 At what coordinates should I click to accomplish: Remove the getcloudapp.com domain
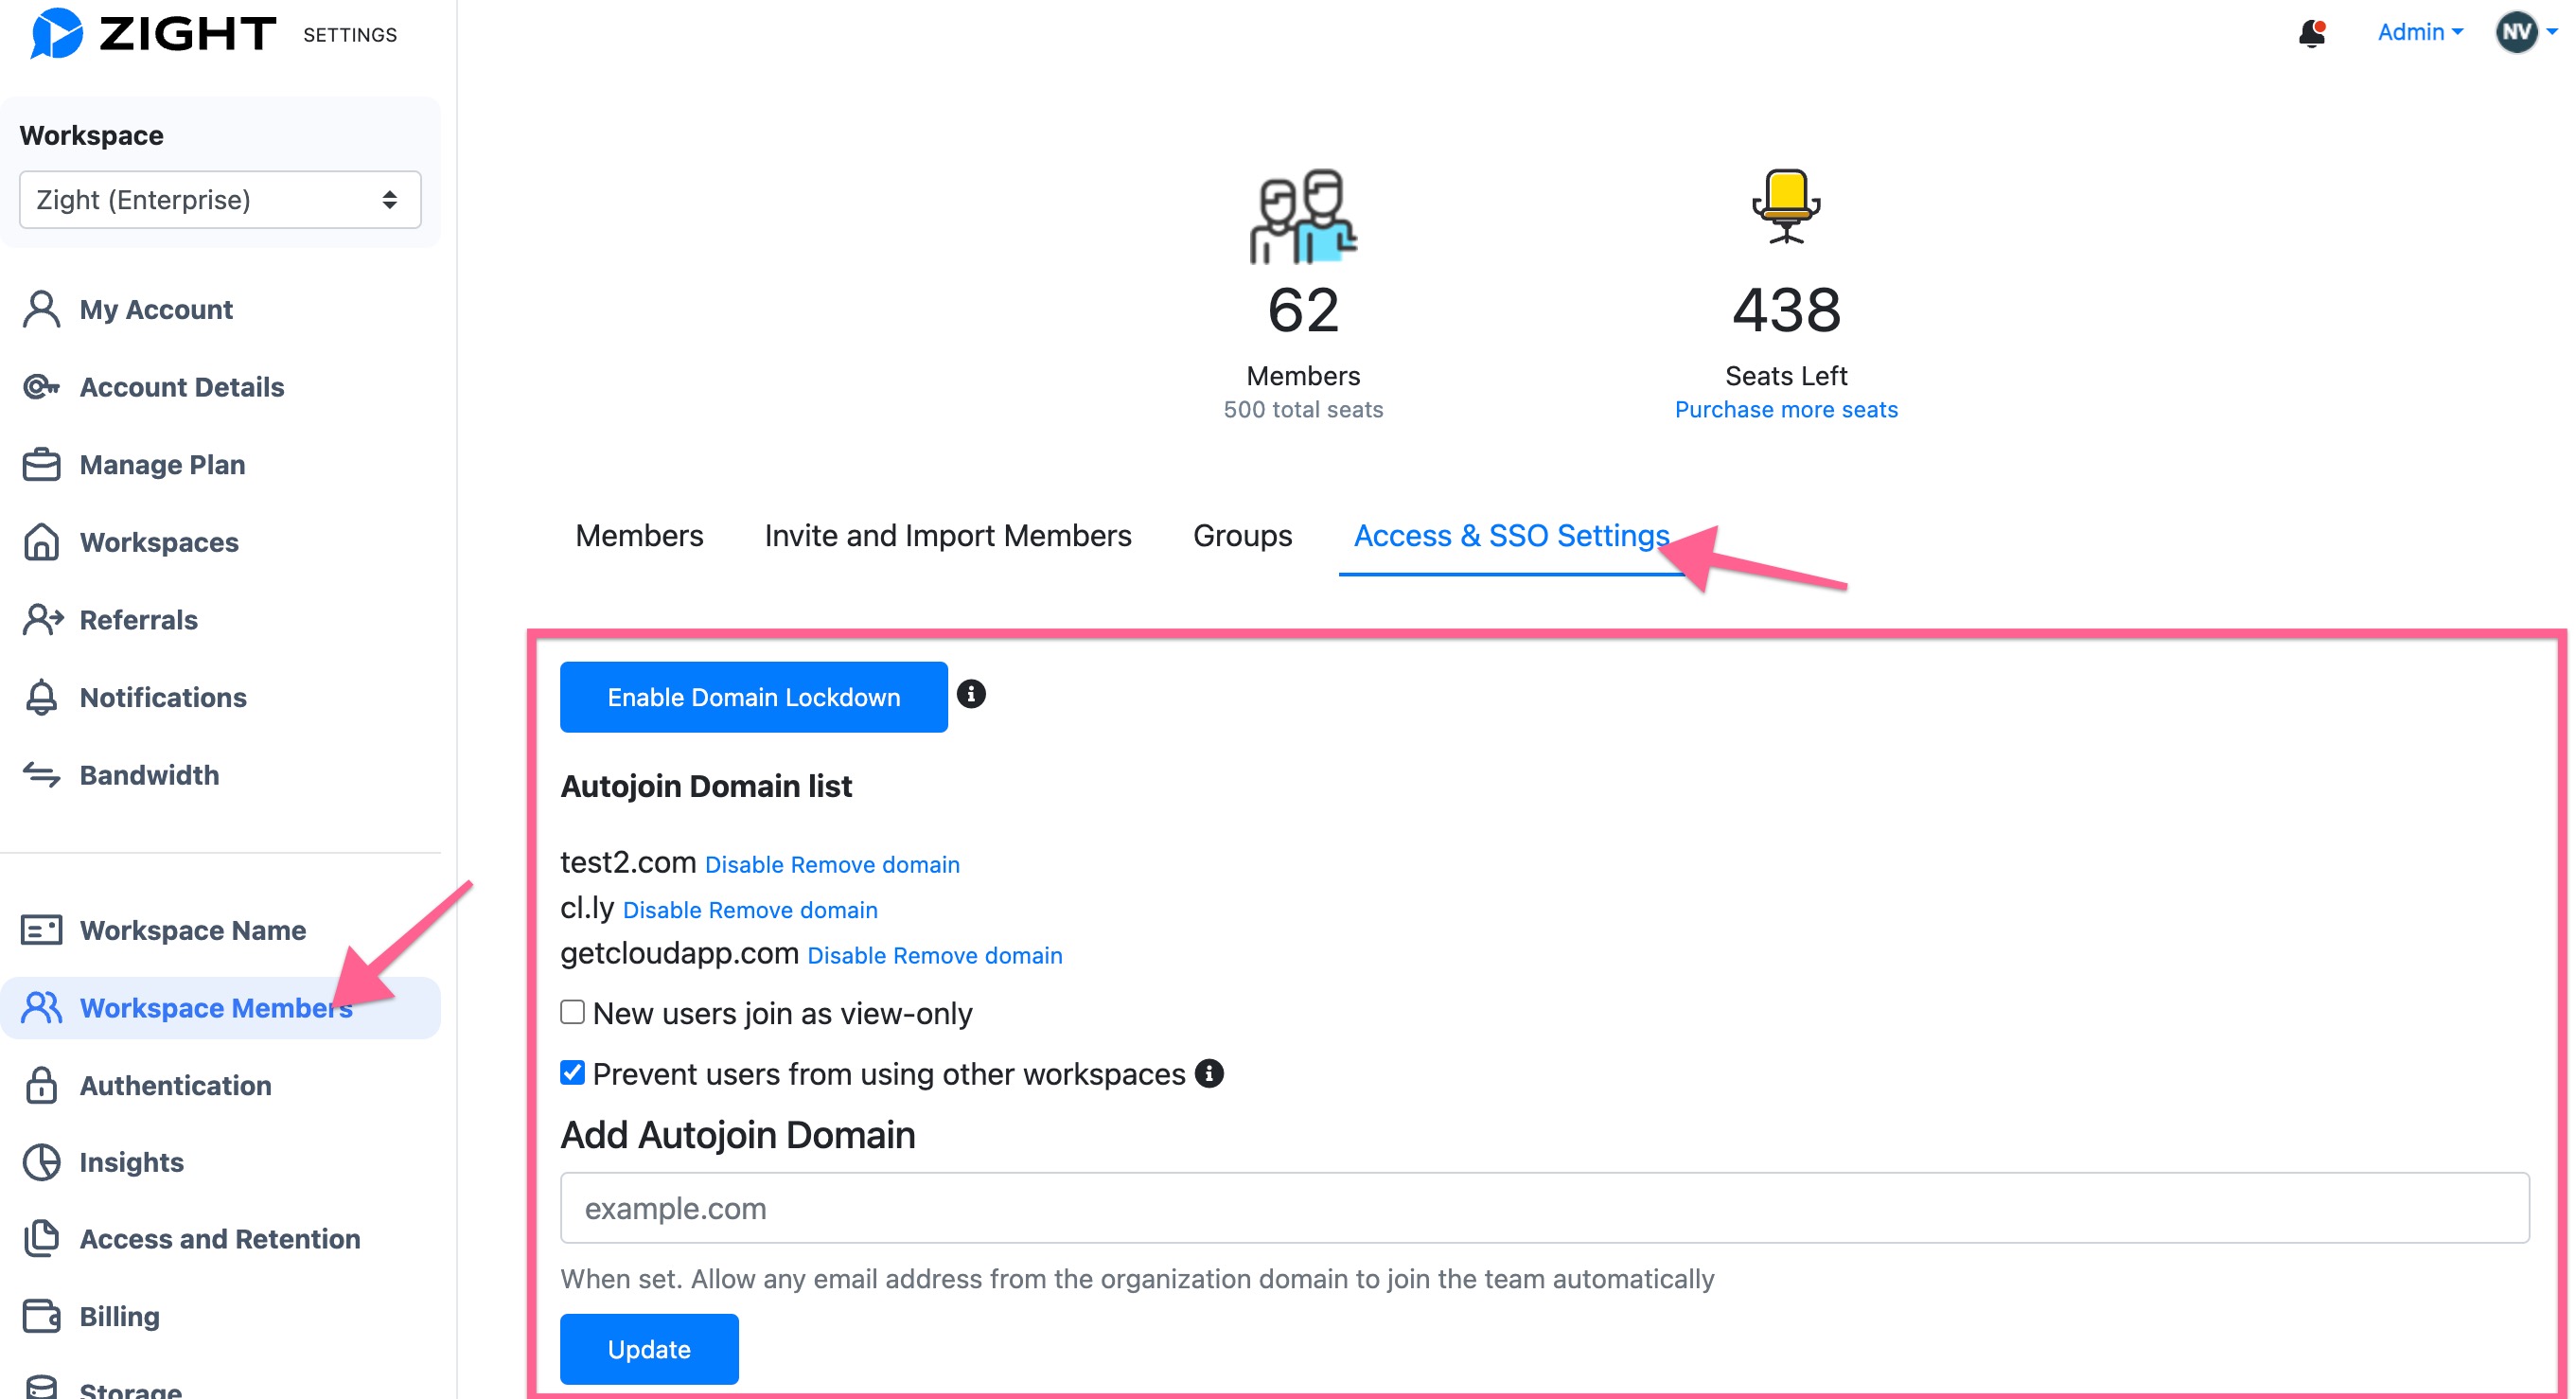coord(978,955)
